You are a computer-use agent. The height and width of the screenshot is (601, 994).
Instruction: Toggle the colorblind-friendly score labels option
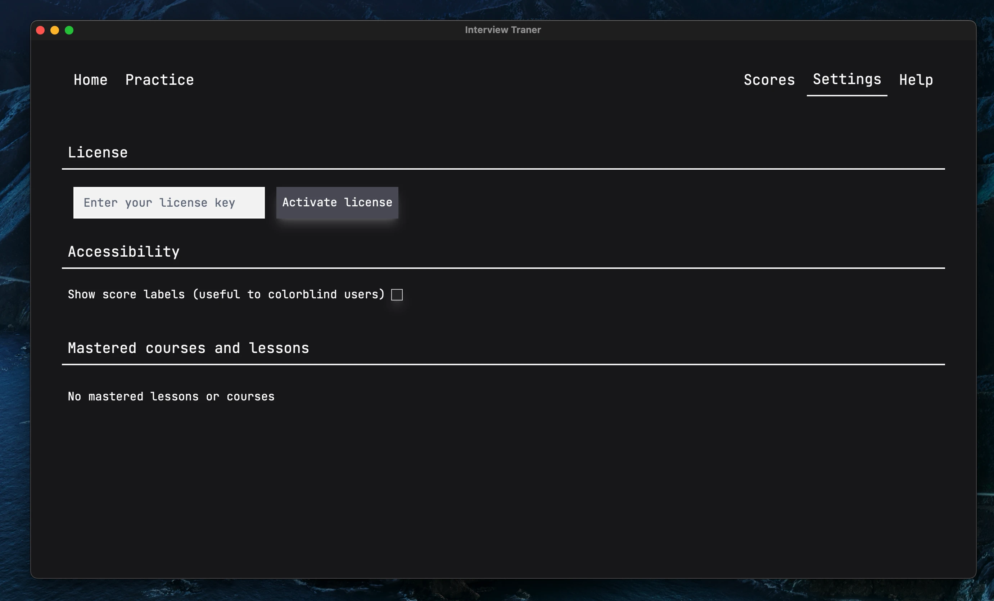397,295
